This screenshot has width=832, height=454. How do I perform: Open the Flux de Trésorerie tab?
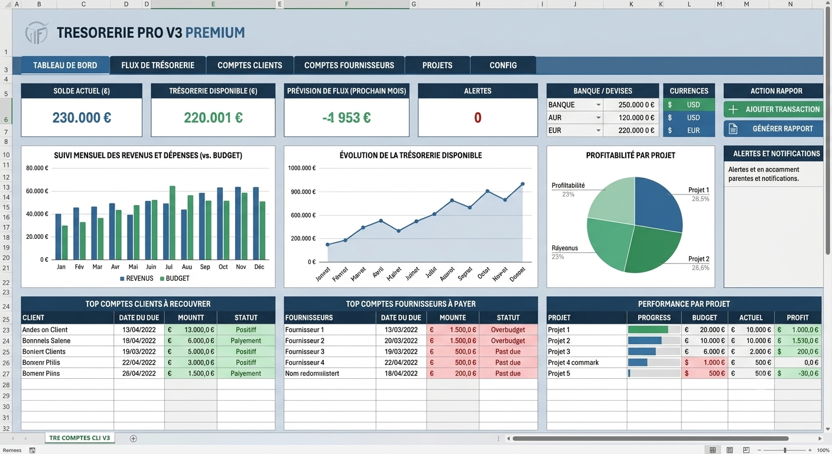(x=158, y=65)
